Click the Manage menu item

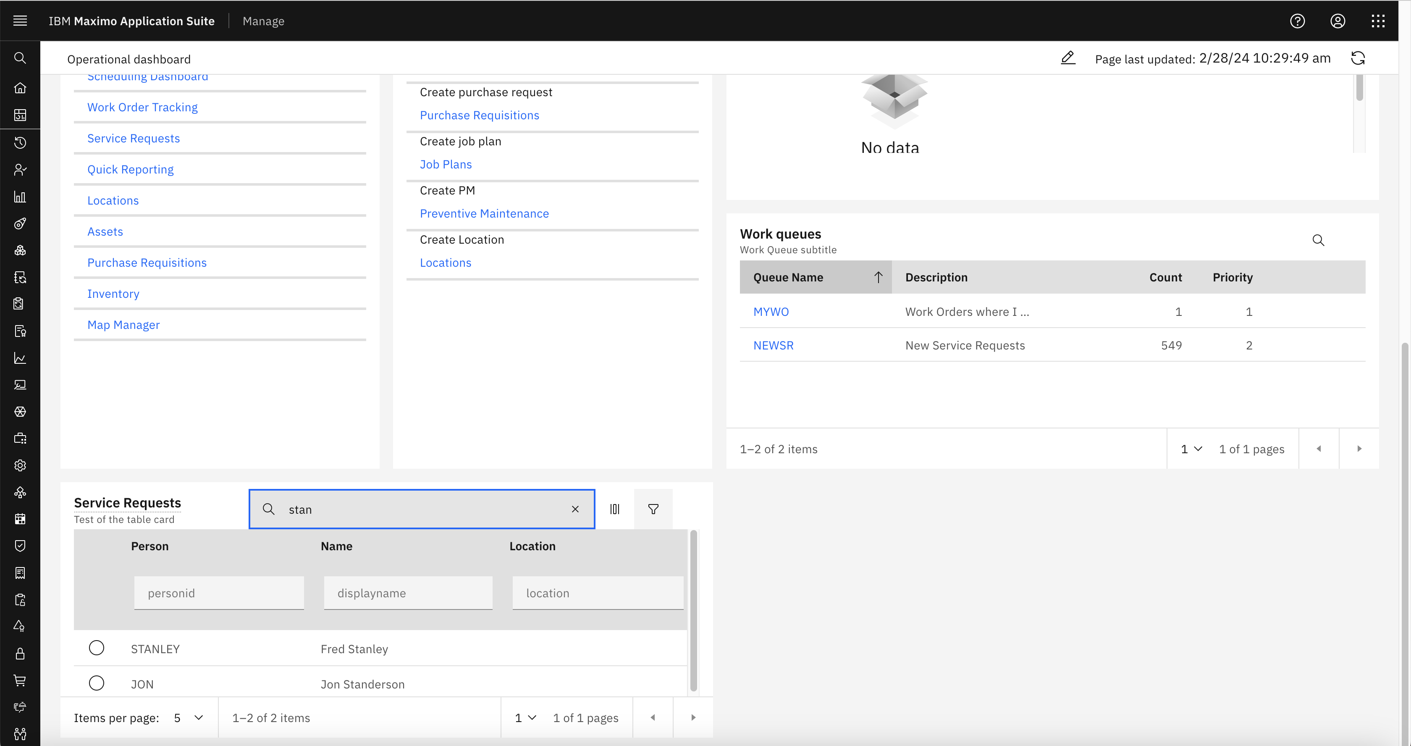(263, 21)
